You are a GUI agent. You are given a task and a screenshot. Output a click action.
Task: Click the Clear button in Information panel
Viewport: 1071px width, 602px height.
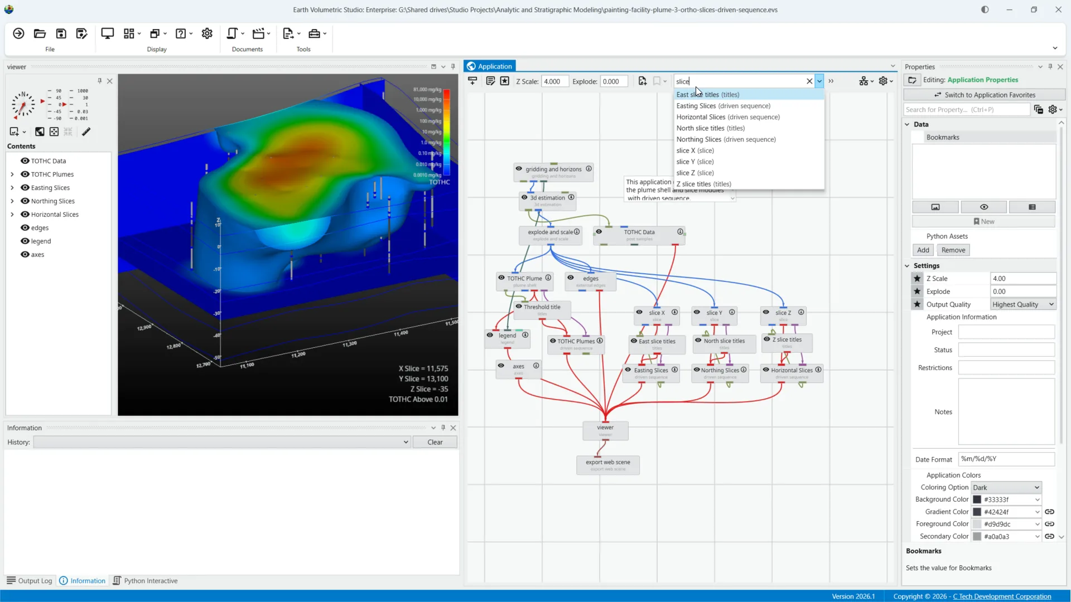click(435, 442)
